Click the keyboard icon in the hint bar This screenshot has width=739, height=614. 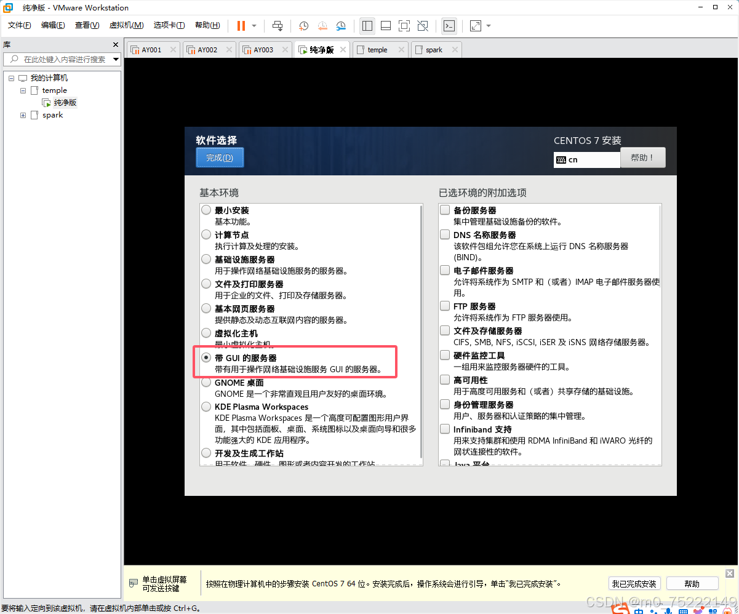coord(134,583)
